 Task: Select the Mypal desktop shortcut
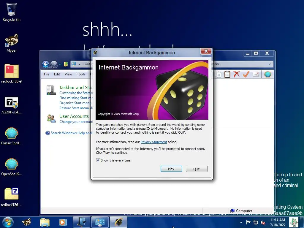point(12,43)
